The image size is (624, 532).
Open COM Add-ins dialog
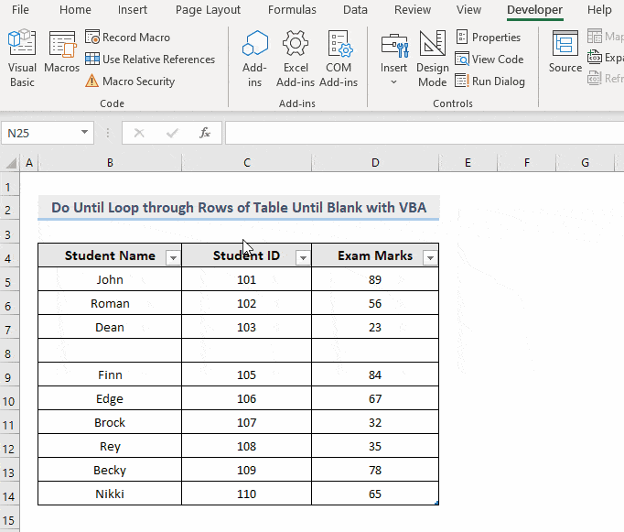pyautogui.click(x=339, y=58)
